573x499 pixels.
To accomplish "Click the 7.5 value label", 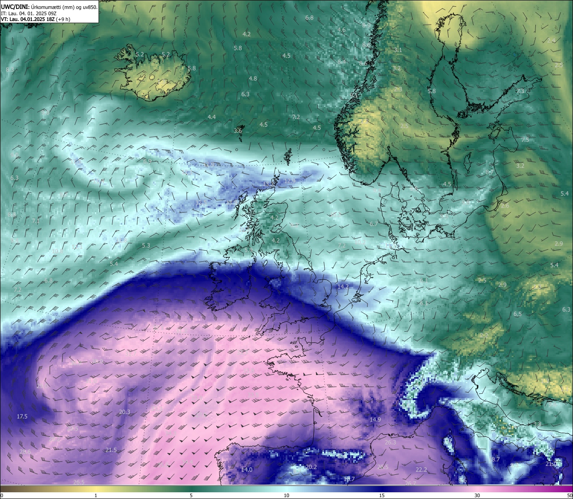I will coord(525,140).
